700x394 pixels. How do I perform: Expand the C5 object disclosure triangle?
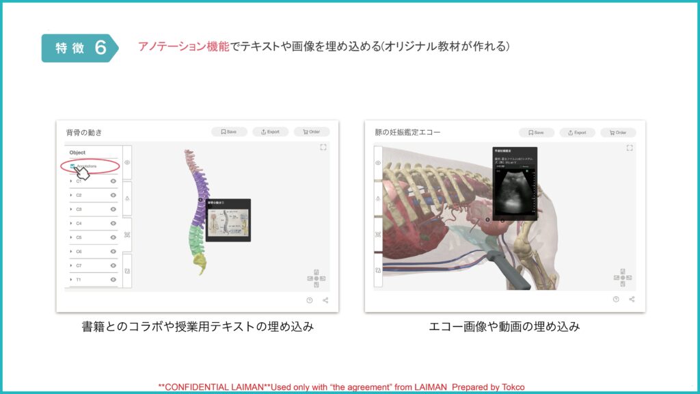tap(71, 237)
